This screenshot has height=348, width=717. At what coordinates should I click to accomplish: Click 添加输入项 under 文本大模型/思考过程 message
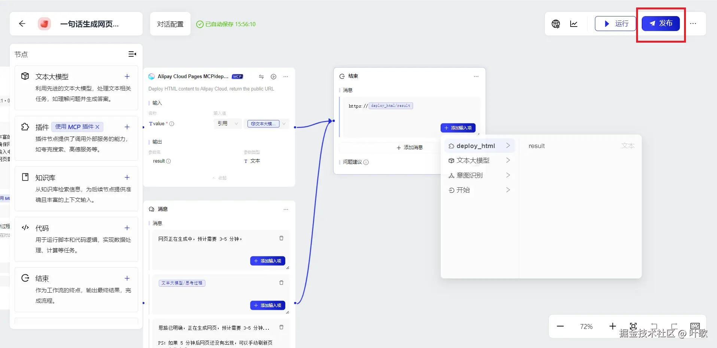click(x=268, y=305)
